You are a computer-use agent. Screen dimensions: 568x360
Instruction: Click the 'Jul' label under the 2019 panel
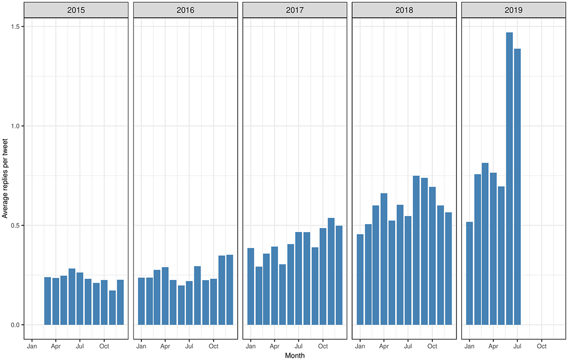tap(517, 346)
